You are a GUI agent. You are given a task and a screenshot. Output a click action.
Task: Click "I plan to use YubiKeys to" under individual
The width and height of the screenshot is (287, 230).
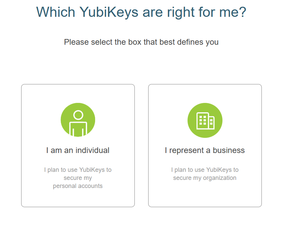(78, 170)
